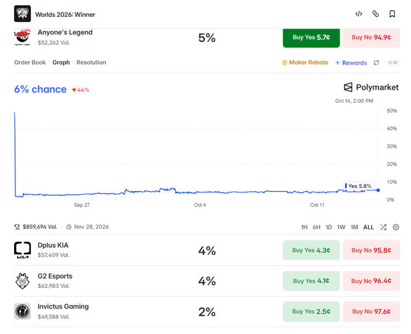
Task: Set chart range to ALL
Action: point(368,227)
